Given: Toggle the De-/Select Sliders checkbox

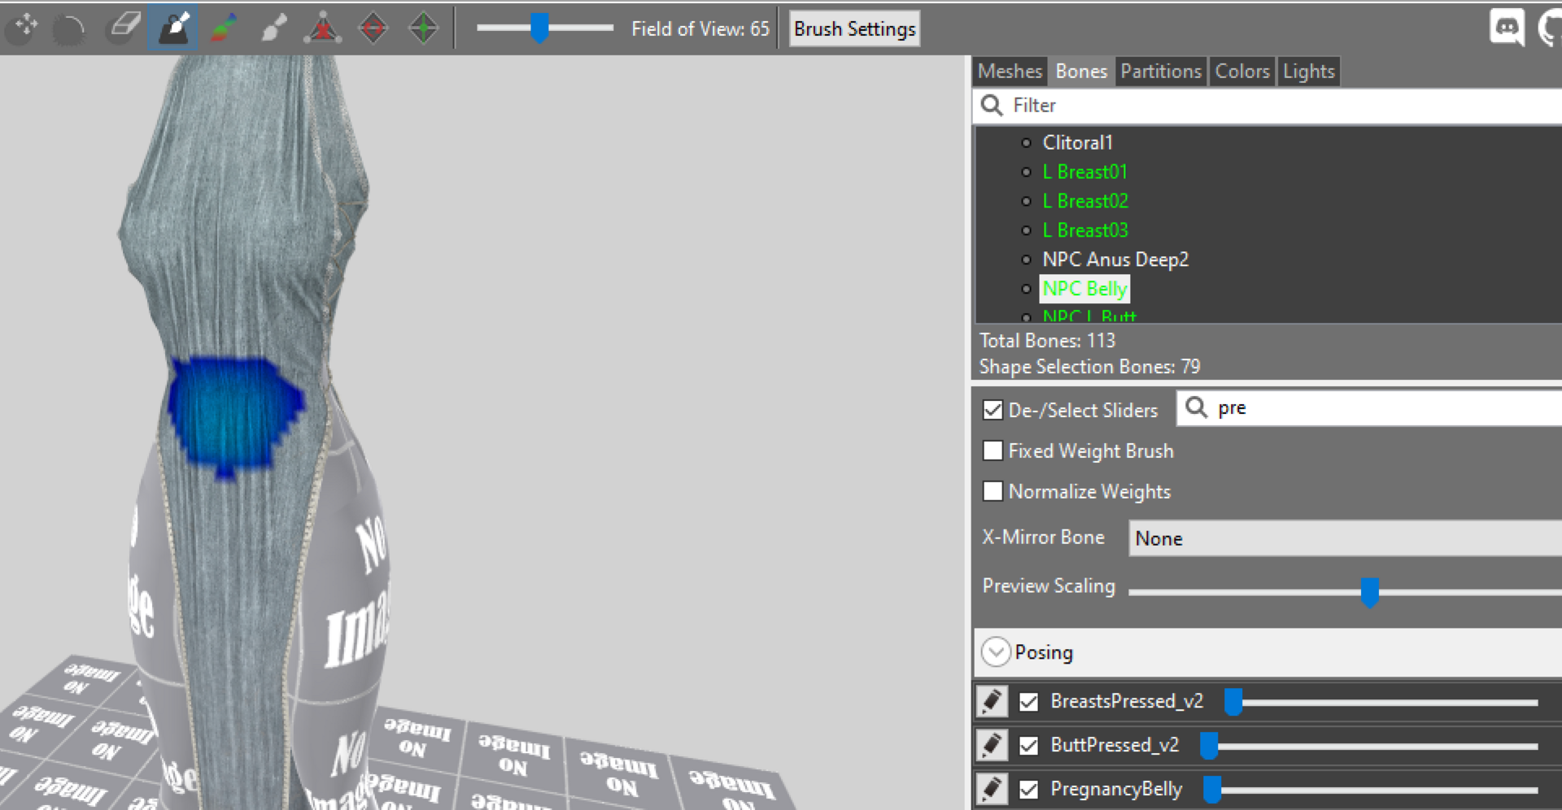Looking at the screenshot, I should [993, 410].
